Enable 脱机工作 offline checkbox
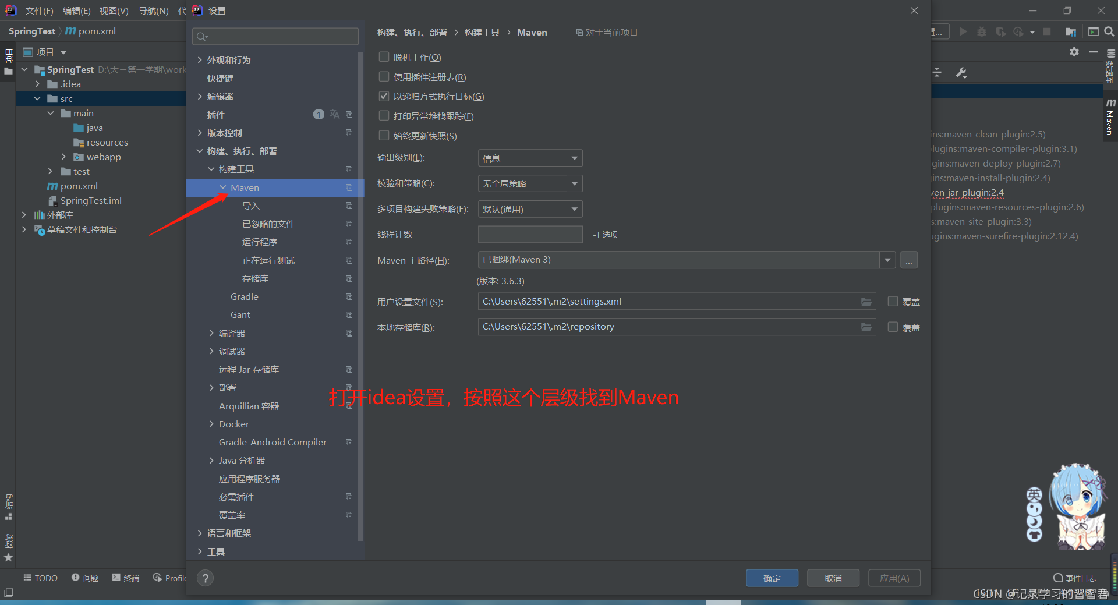Screen dimensions: 1118x605 point(384,56)
